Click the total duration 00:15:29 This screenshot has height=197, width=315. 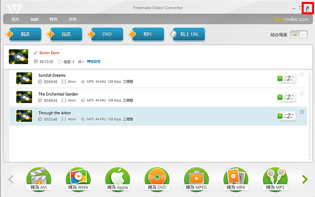(x=46, y=62)
